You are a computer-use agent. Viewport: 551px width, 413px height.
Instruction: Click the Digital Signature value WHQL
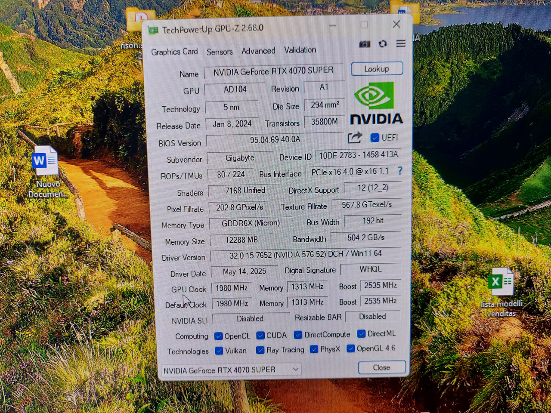point(371,269)
